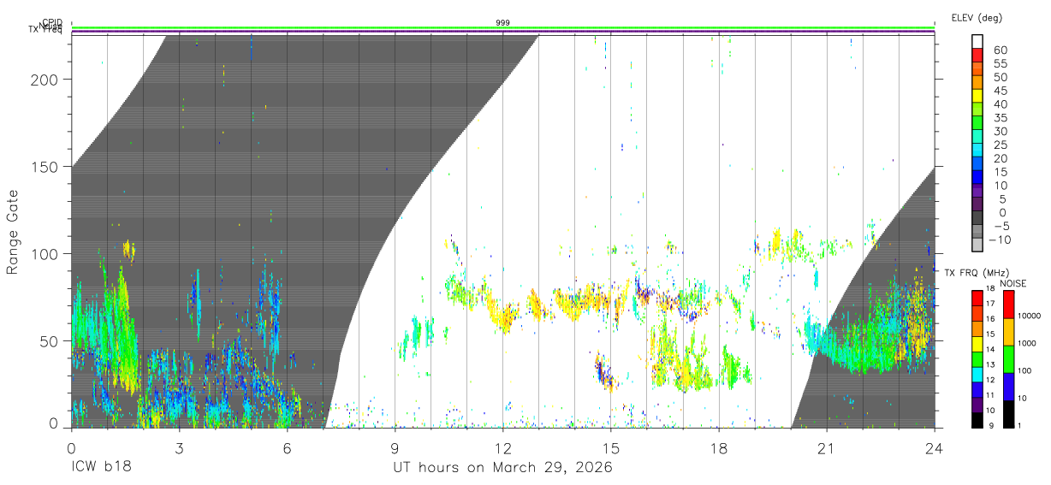
Task: Click the purple 5–10 degree elevation swatch
Action: pos(977,191)
